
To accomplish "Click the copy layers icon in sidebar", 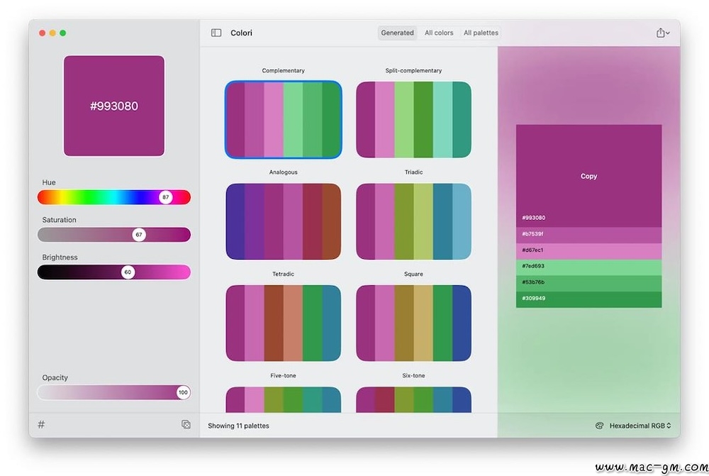I will (186, 425).
